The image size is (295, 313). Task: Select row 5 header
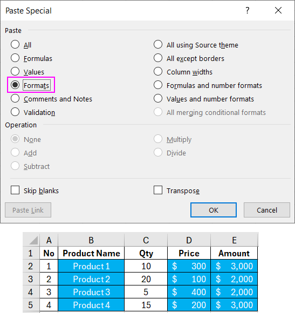coord(31,305)
